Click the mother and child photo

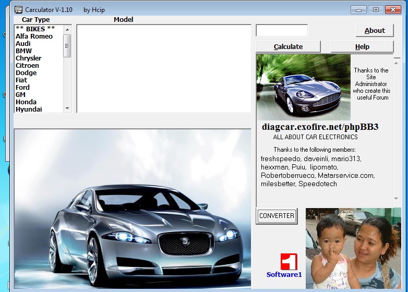(353, 248)
